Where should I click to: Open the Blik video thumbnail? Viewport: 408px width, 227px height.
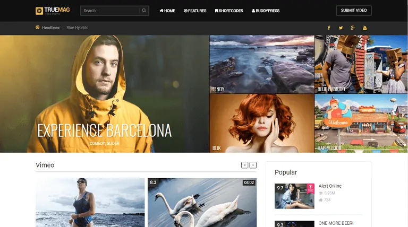(262, 123)
